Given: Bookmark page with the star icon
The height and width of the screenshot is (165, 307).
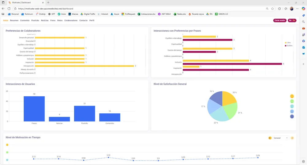Looking at the screenshot, I should (x=272, y=9).
